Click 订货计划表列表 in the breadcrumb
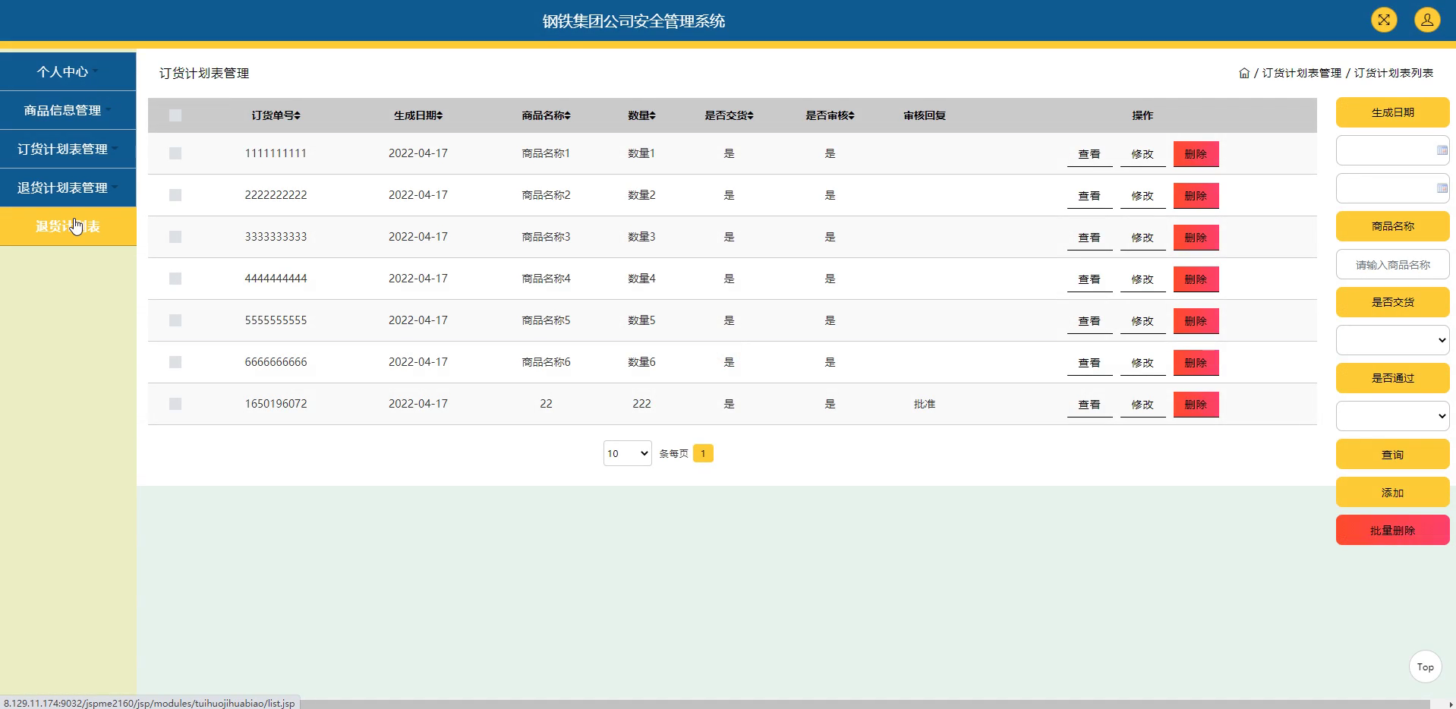The height and width of the screenshot is (709, 1456). point(1394,73)
